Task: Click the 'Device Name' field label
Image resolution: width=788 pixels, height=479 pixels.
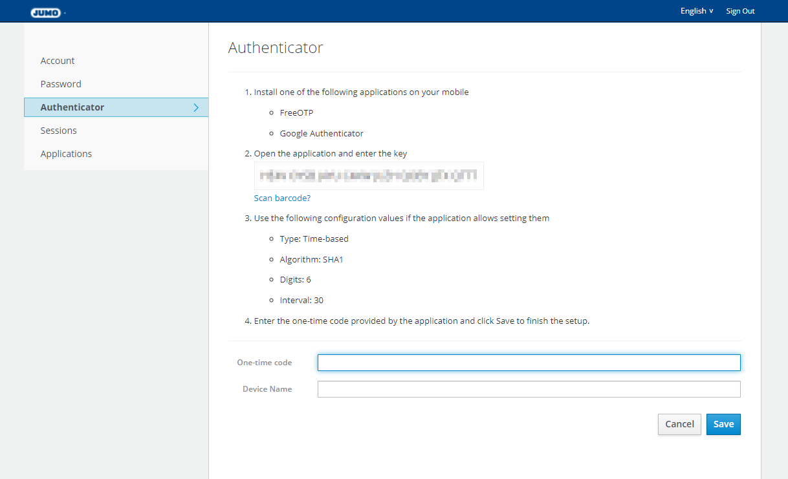Action: point(267,389)
